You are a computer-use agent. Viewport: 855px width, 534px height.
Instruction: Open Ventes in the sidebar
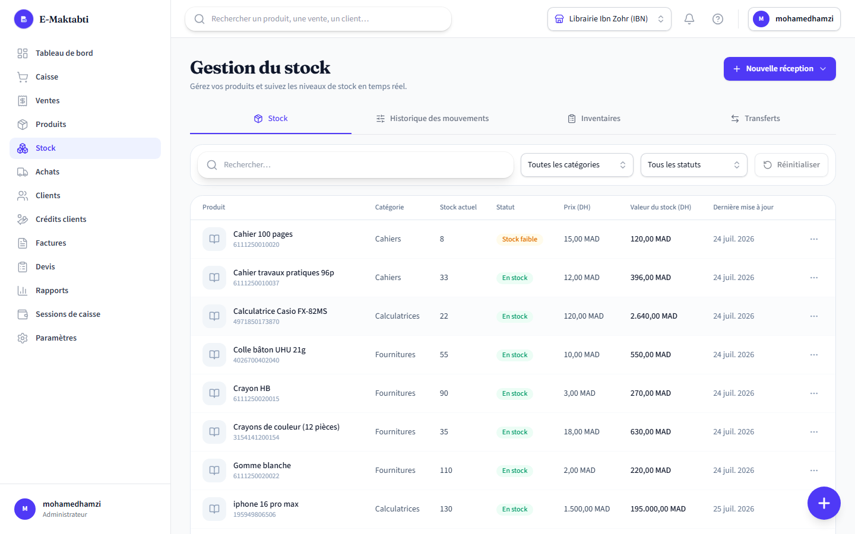tap(85, 101)
